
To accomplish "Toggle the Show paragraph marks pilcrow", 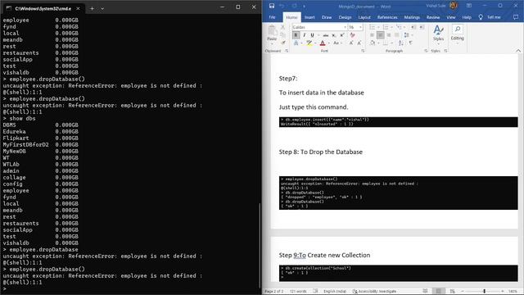I will (x=410, y=43).
